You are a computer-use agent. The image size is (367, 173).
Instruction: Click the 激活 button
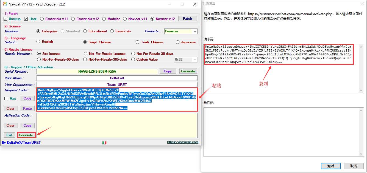click(x=331, y=166)
